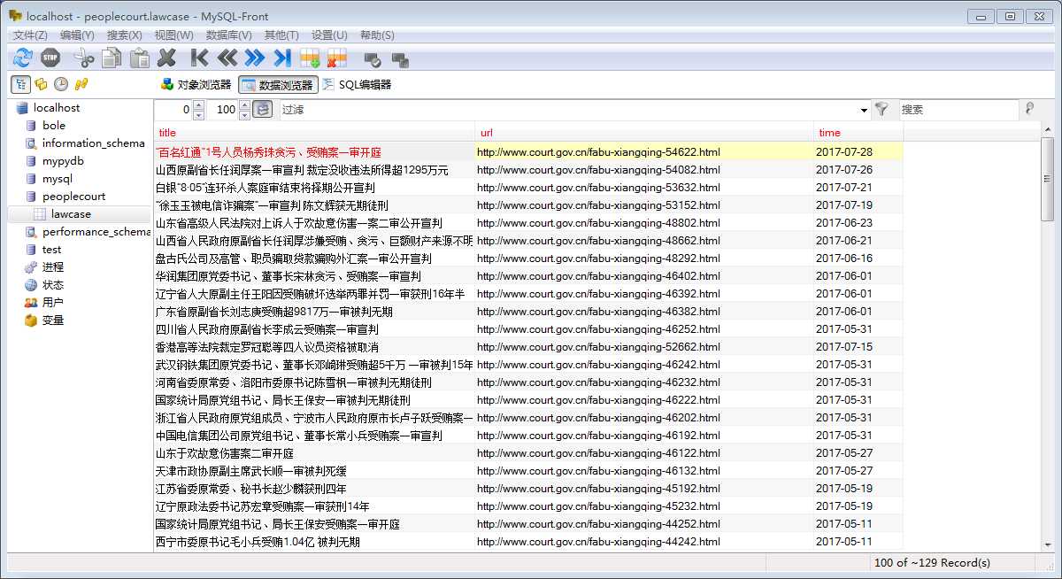Go to the previous records page
The image size is (1062, 579).
pos(227,58)
